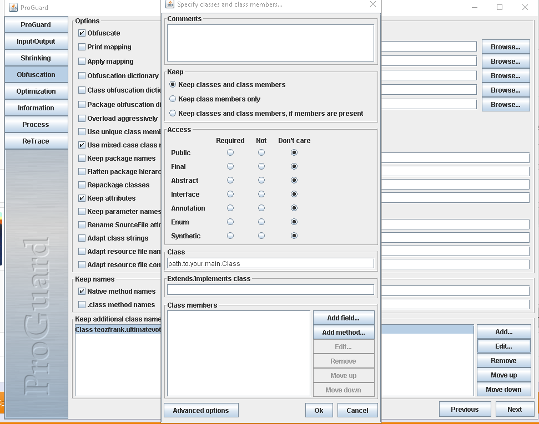The width and height of the screenshot is (539, 424).
Task: Enable Adapt class strings
Action: (x=82, y=238)
